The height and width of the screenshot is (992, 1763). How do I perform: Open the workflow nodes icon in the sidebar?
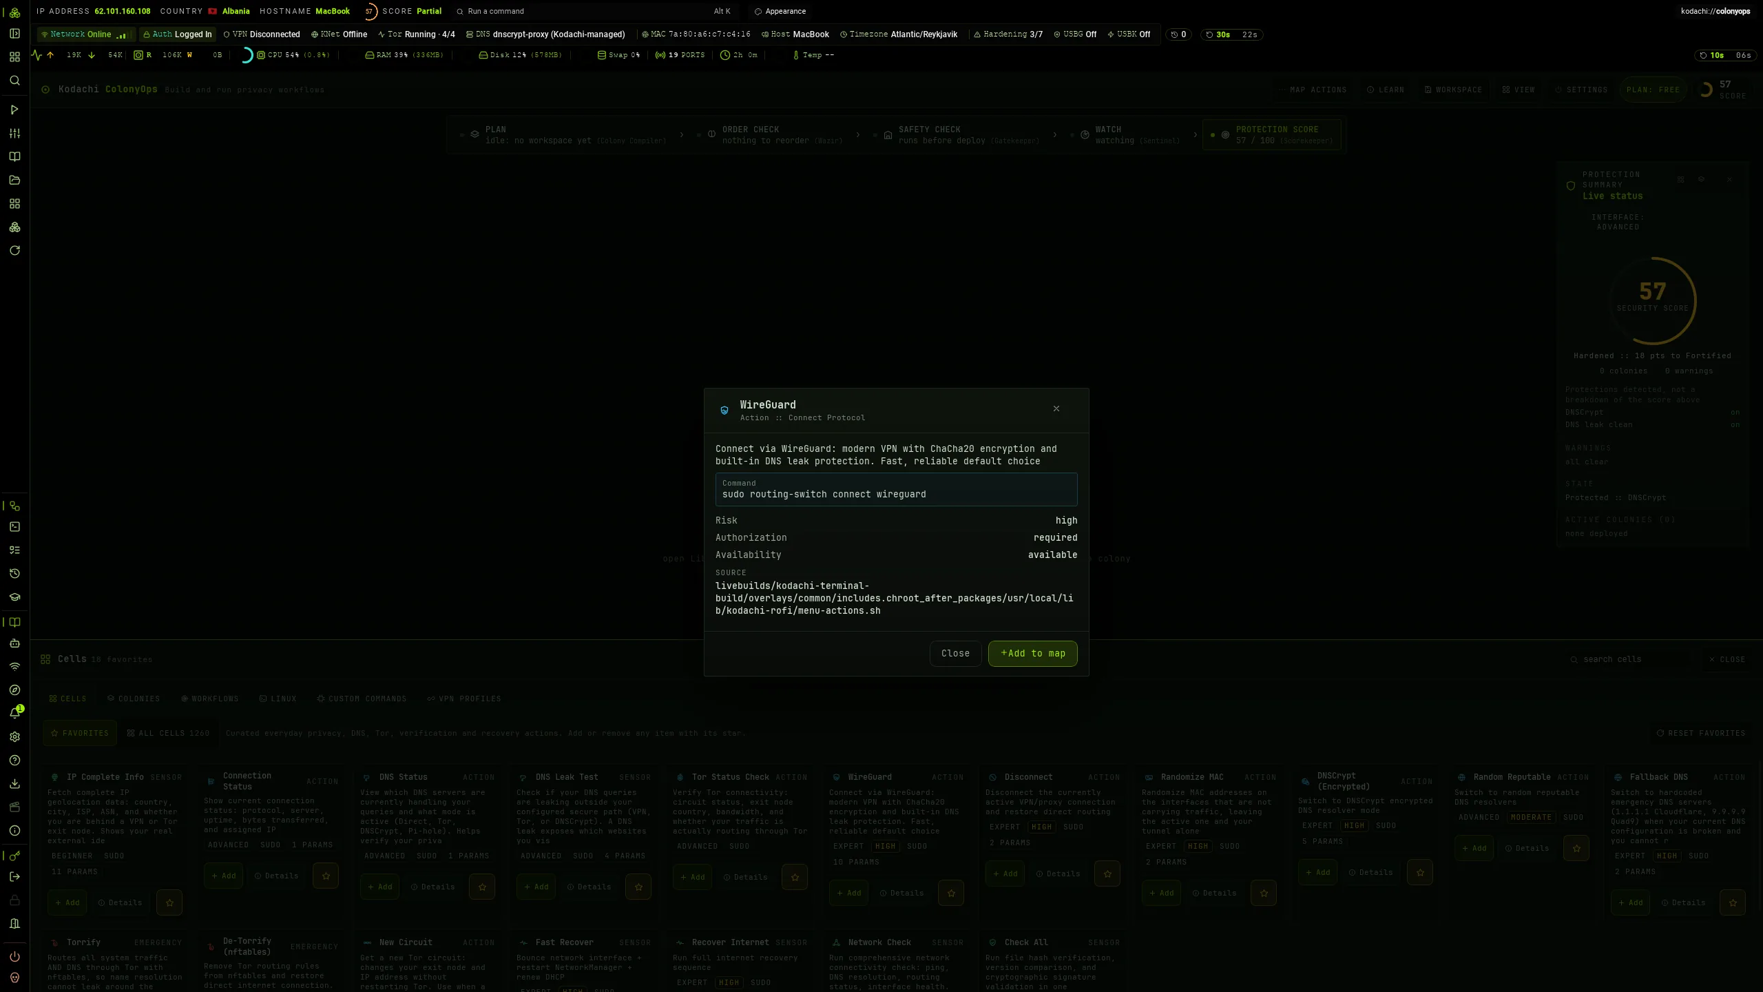pyautogui.click(x=14, y=506)
